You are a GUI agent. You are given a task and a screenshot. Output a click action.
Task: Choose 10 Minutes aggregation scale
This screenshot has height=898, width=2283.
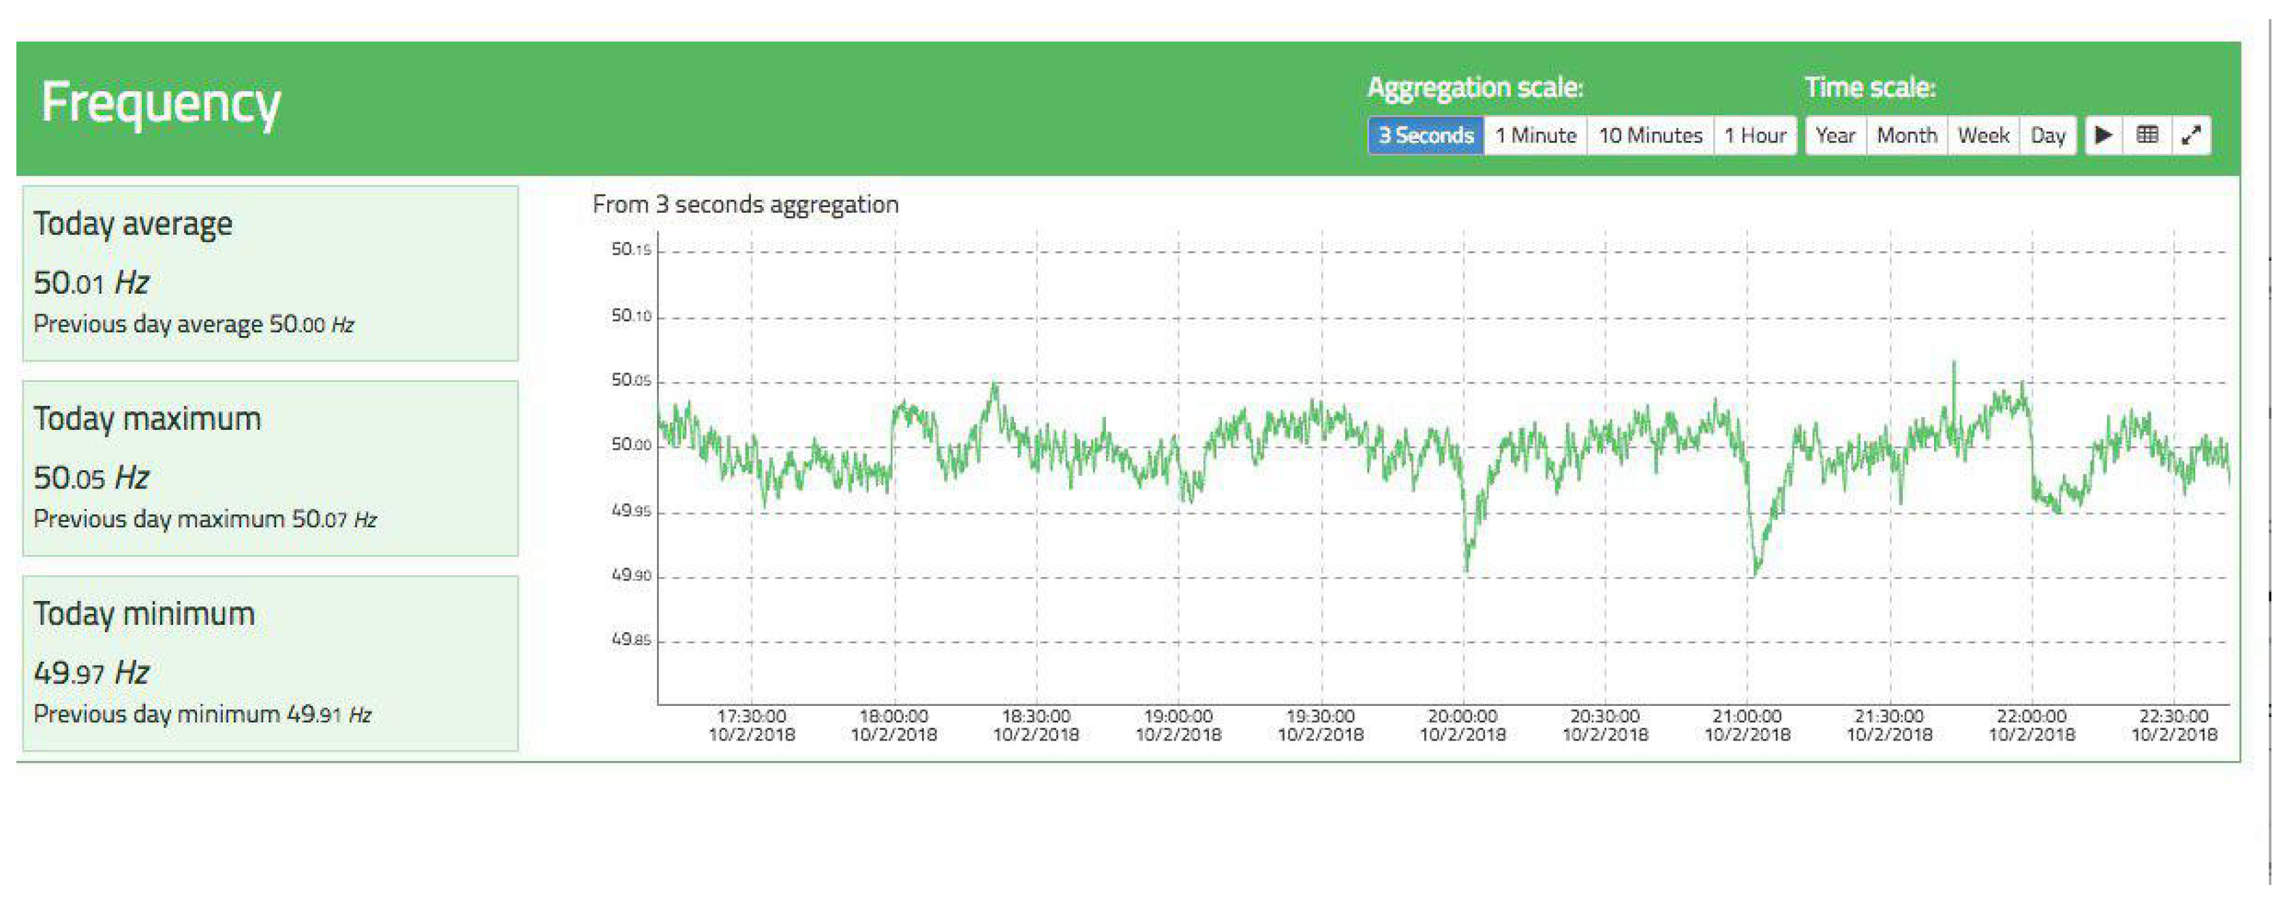click(1649, 136)
